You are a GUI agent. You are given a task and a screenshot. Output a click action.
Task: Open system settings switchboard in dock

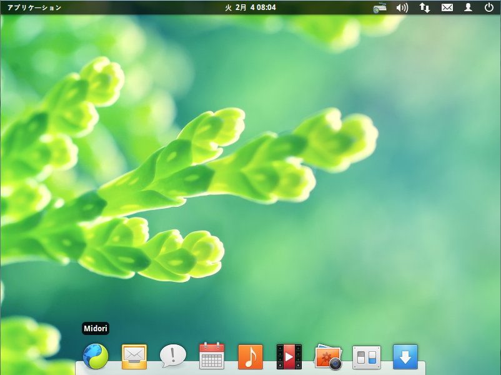[x=367, y=357]
